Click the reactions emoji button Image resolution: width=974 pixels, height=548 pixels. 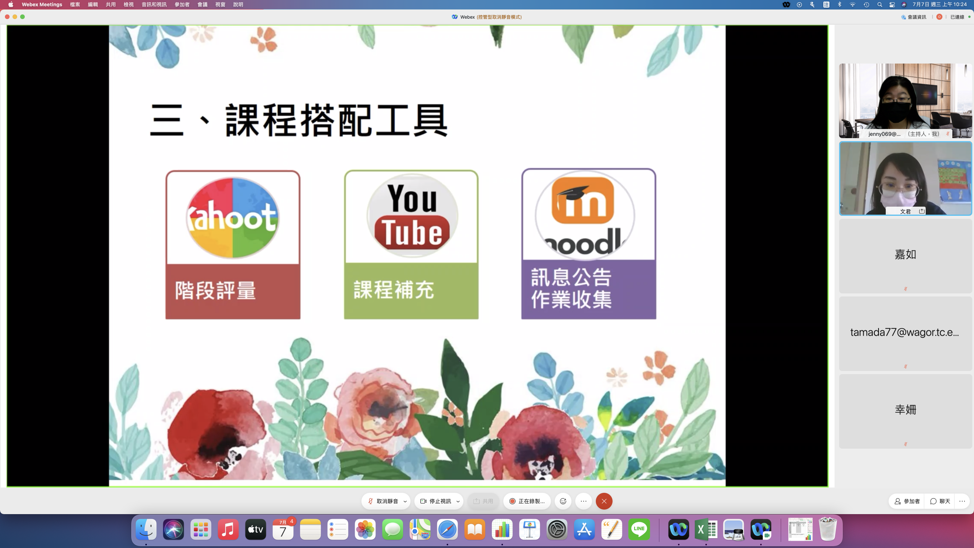(563, 501)
